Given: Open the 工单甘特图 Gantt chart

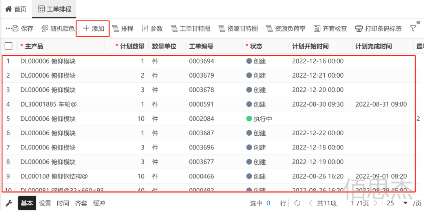Looking at the screenshot, I should click(190, 29).
